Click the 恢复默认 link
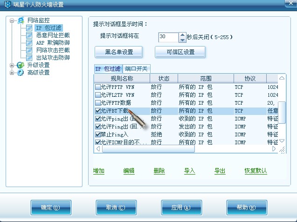This screenshot has width=297, height=222. tap(256, 171)
